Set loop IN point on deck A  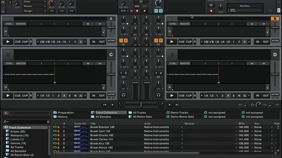(x=94, y=42)
